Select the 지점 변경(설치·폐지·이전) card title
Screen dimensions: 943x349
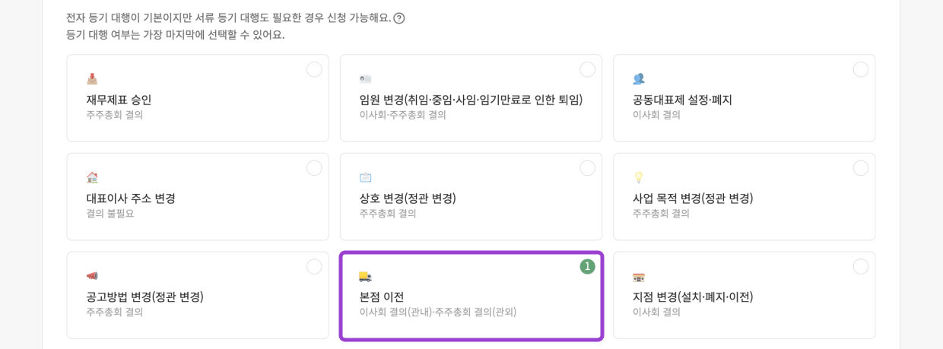(x=693, y=297)
